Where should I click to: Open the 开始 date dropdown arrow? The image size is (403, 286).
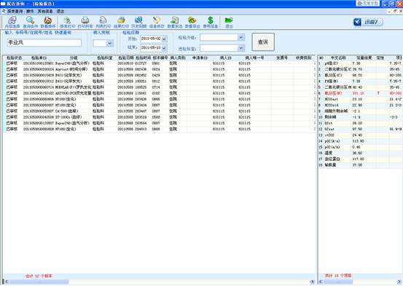(165, 39)
